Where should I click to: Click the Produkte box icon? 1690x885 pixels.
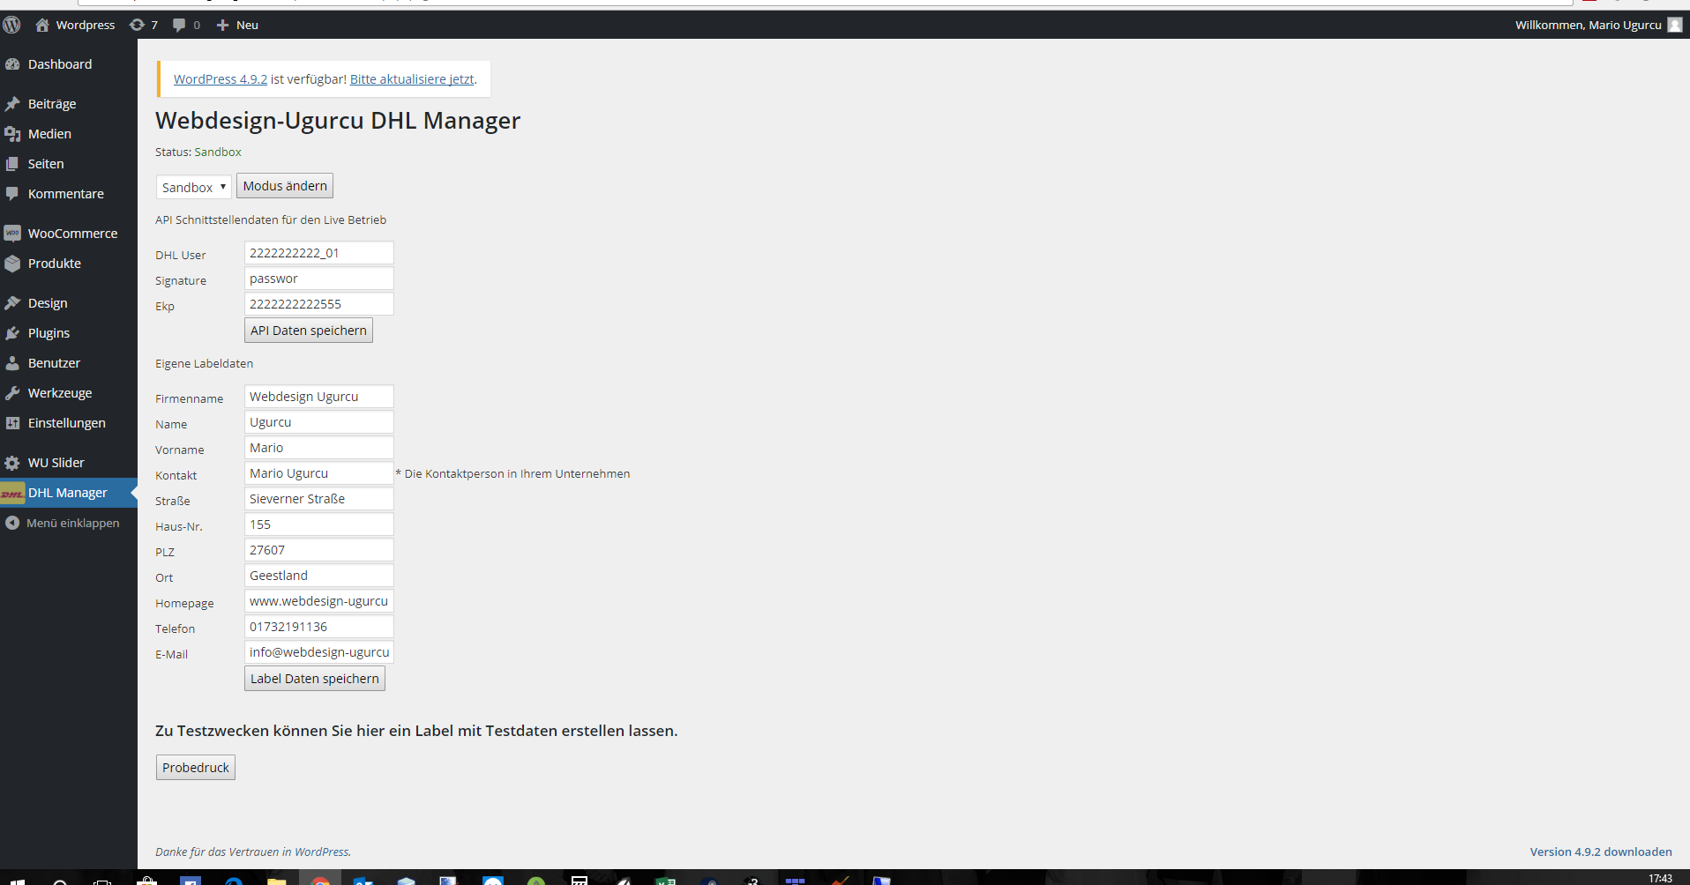pos(12,264)
